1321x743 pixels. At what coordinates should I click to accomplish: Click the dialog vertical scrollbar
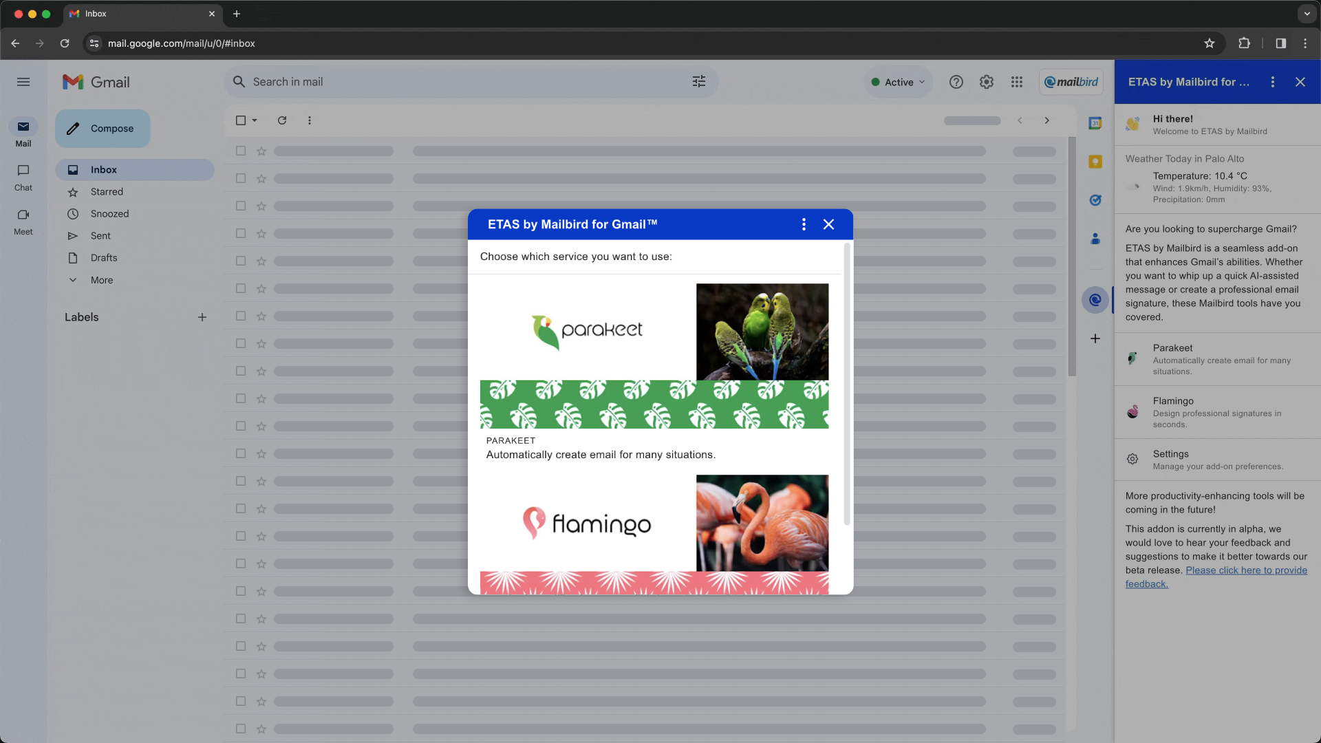[x=847, y=385]
